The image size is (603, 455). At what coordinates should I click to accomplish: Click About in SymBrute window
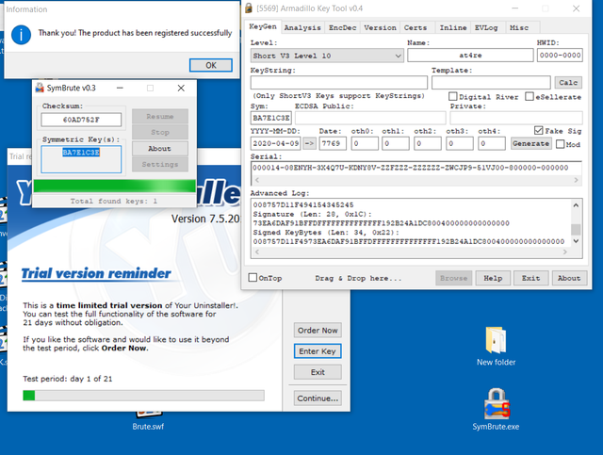click(159, 149)
